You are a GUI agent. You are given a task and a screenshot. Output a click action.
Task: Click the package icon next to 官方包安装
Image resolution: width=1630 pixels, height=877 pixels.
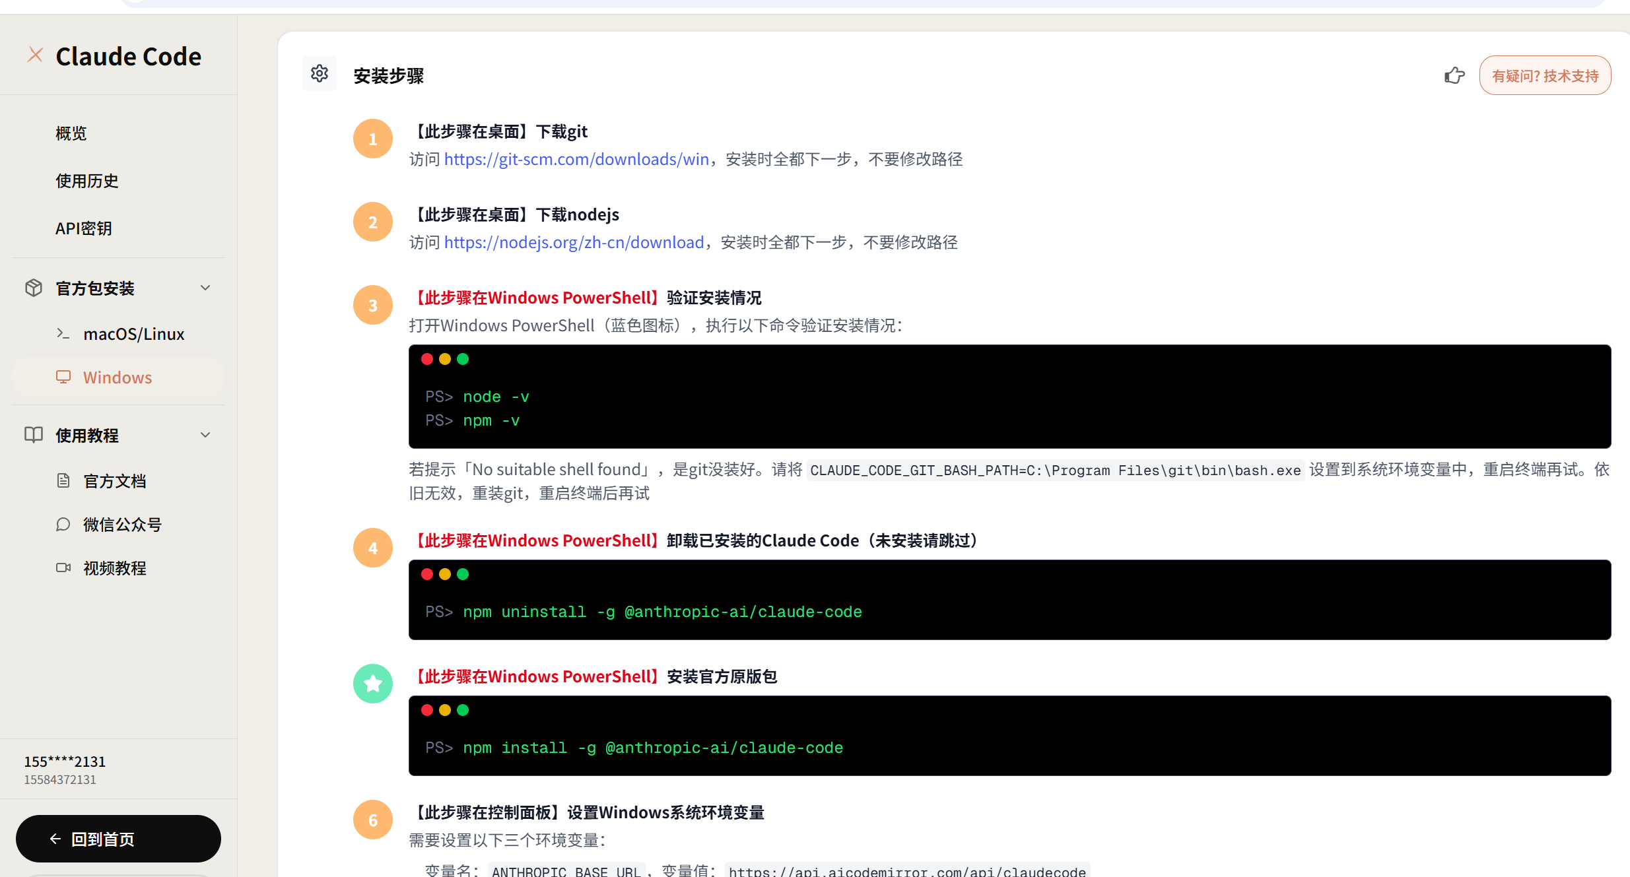point(34,288)
